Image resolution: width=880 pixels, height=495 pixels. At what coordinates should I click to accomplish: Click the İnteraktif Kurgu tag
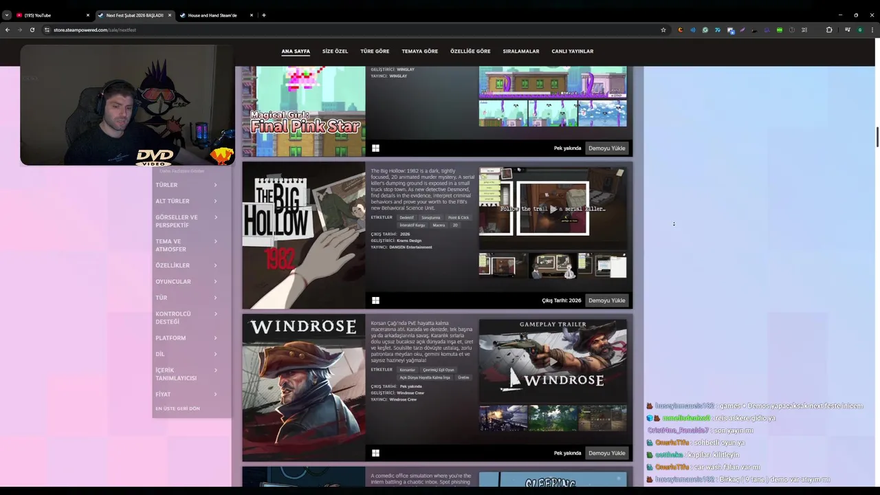coord(412,225)
